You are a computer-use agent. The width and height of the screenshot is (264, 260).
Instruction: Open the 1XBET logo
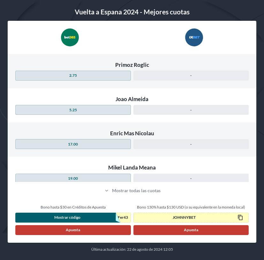point(194,37)
